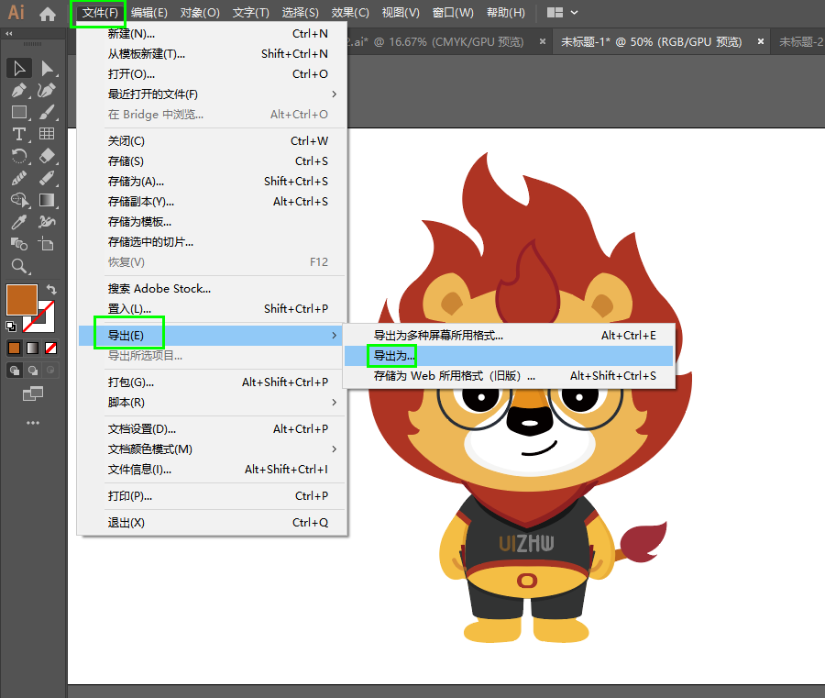Select the Eraser tool
Viewport: 825px width, 698px height.
pyautogui.click(x=47, y=156)
